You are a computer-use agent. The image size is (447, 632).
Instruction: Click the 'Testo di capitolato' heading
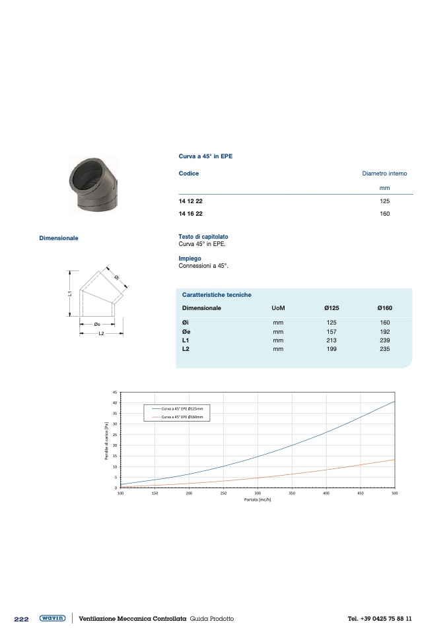click(x=203, y=237)
